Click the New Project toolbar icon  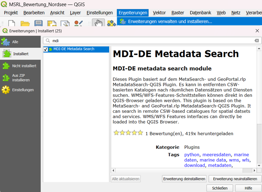coord(12,24)
